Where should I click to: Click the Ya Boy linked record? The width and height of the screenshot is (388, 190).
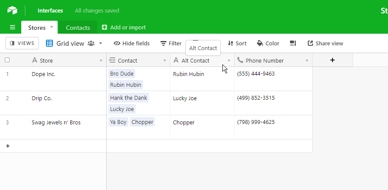[118, 122]
